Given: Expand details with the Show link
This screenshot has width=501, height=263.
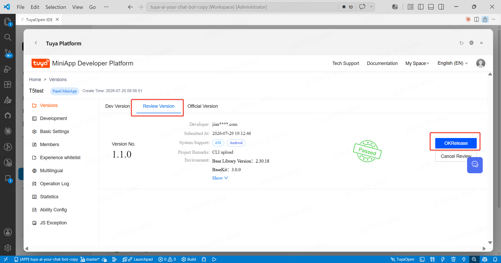Looking at the screenshot, I should (220, 178).
